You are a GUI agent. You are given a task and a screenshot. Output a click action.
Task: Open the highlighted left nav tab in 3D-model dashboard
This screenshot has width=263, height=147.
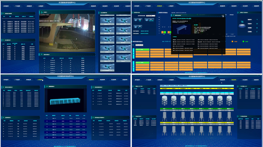(x=40, y=80)
